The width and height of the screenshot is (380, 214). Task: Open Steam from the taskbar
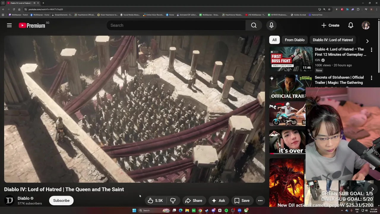click(x=207, y=210)
